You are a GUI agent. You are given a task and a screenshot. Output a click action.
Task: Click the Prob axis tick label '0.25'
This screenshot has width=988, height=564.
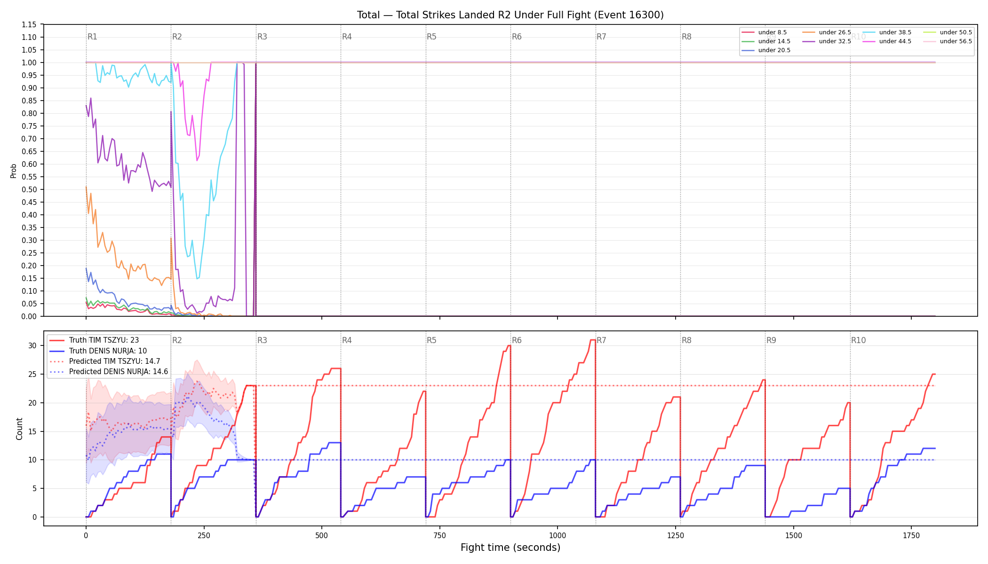pos(29,253)
